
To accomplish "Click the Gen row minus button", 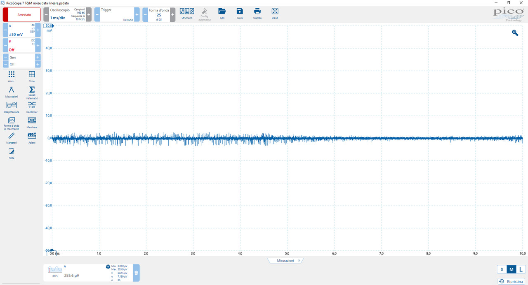I will pyautogui.click(x=5, y=58).
